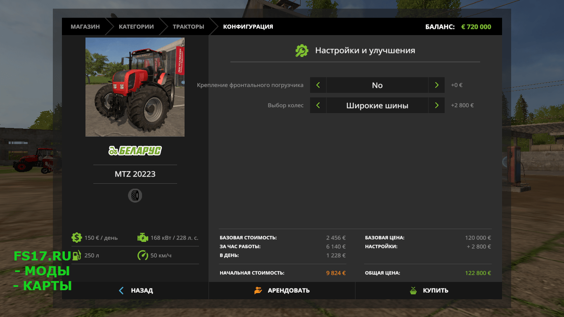Viewport: 564px width, 317px height.
Task: Click the balance amount € 720 000
Action: point(476,26)
